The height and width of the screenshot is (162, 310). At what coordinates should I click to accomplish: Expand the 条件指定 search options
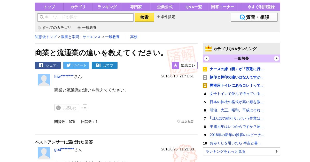point(166,17)
